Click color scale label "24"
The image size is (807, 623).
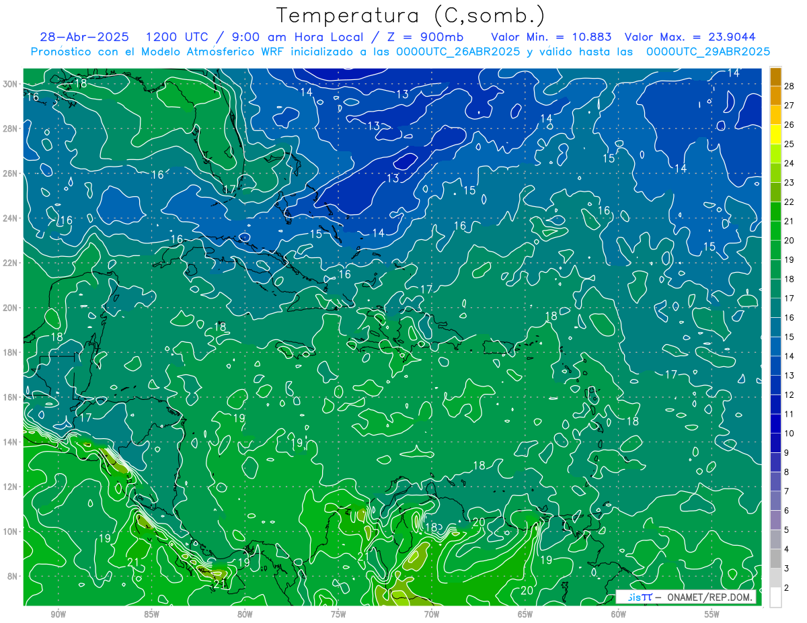click(789, 163)
